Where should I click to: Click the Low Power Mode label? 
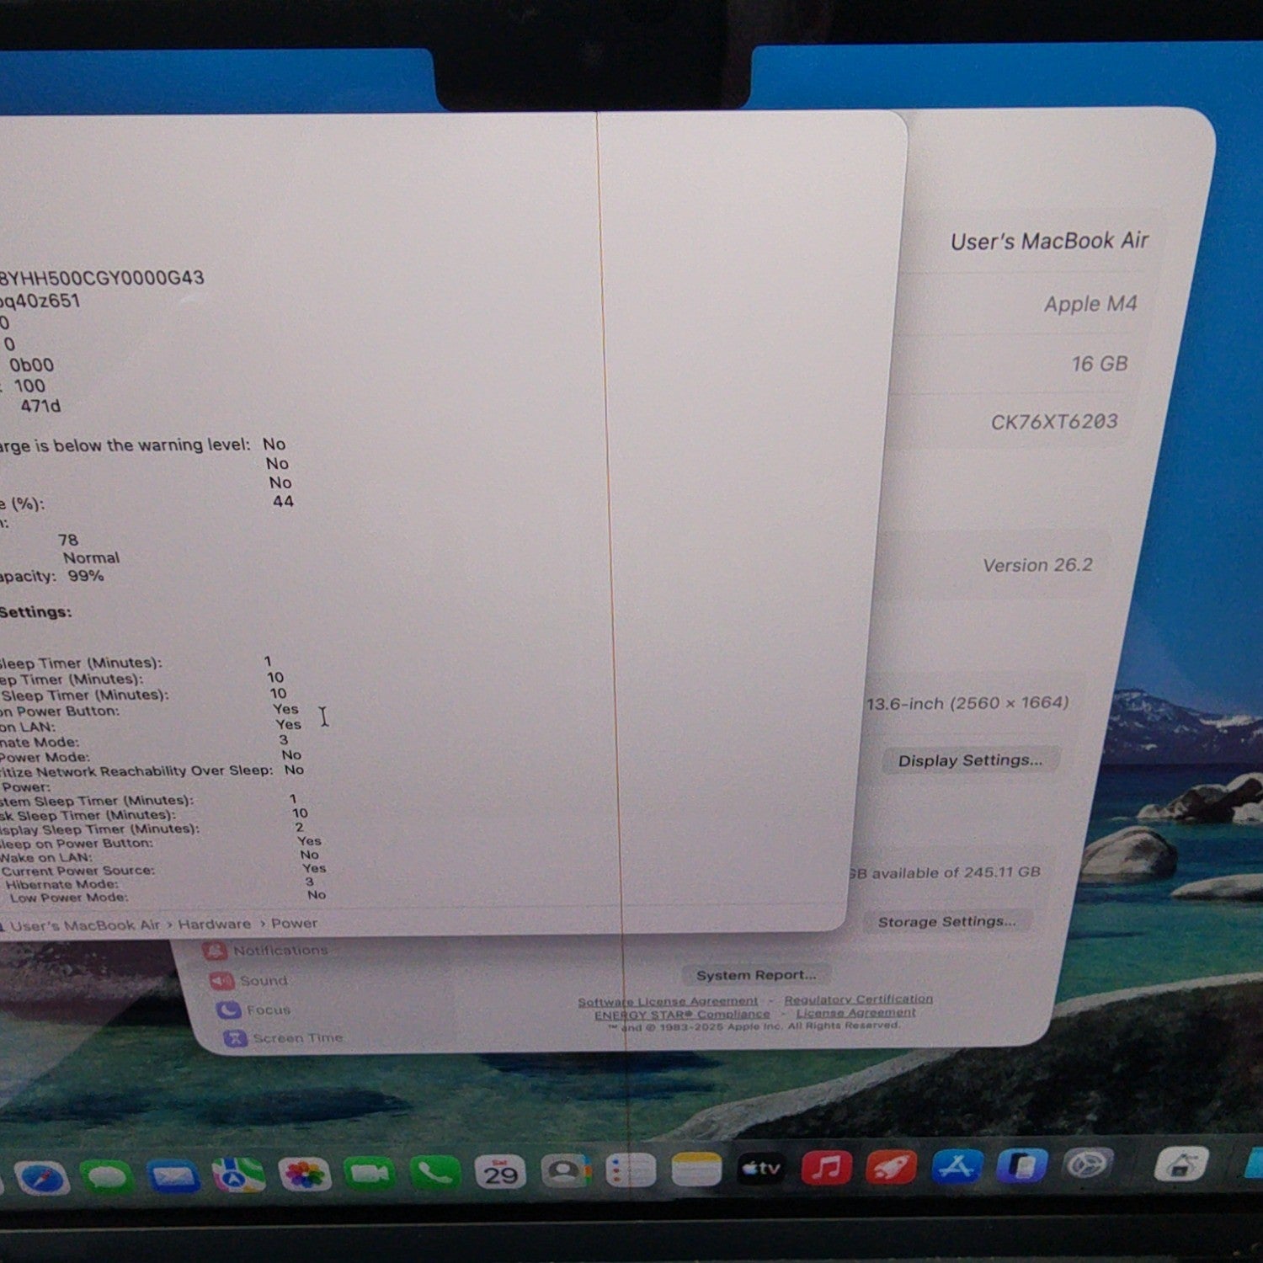pyautogui.click(x=69, y=898)
